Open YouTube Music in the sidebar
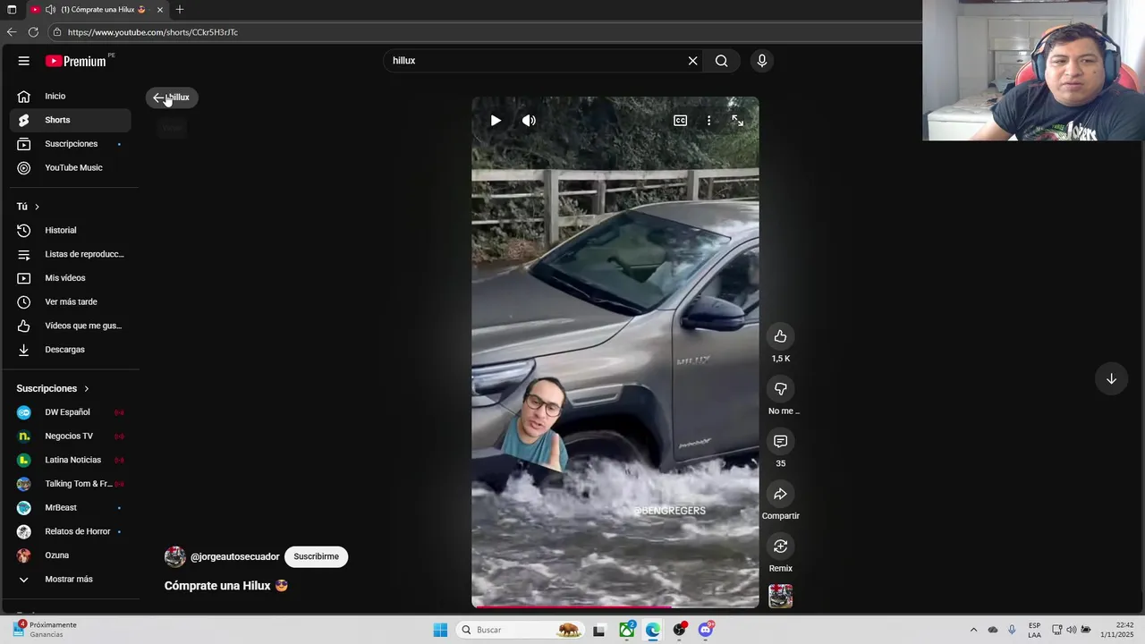This screenshot has height=644, width=1145. click(70, 167)
